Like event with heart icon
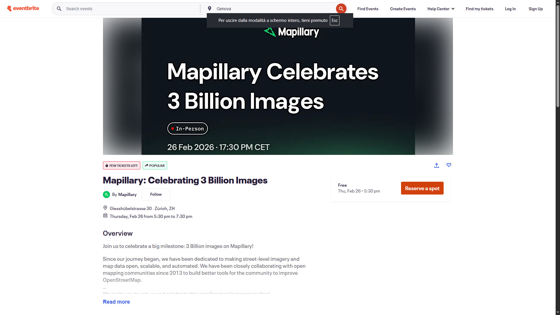 pos(449,165)
